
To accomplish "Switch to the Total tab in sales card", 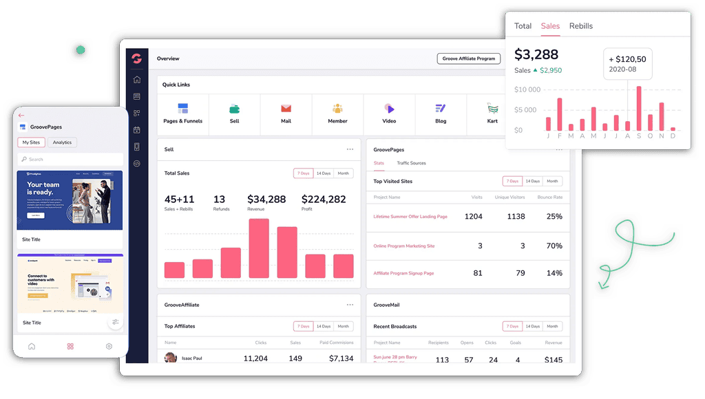I will click(x=523, y=26).
